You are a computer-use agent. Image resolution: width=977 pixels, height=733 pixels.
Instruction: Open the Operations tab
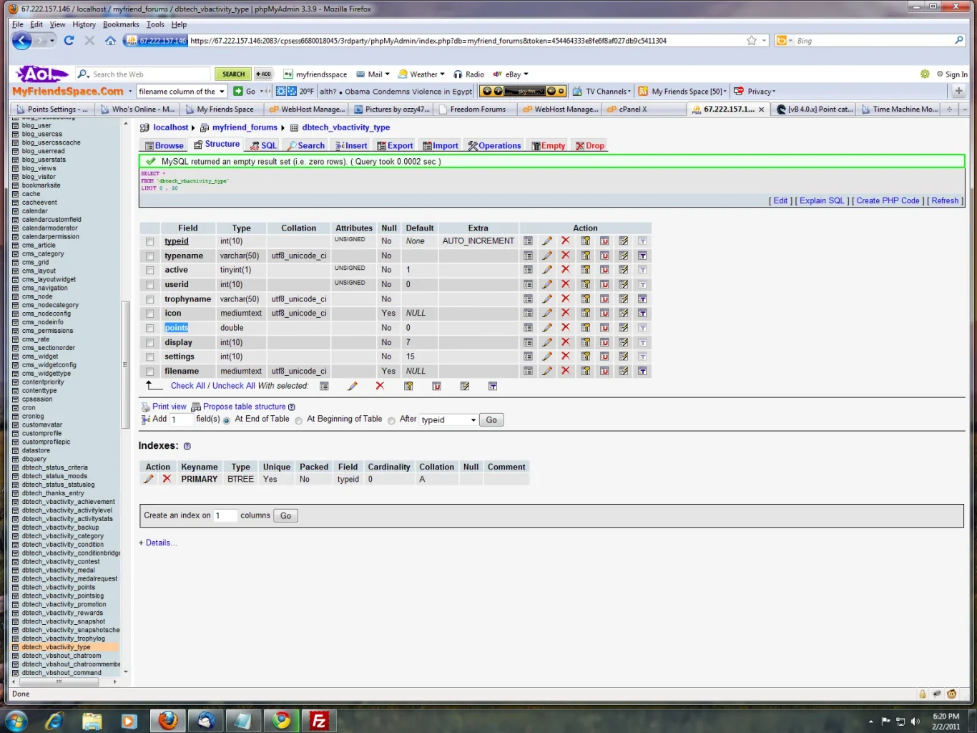pyautogui.click(x=494, y=145)
